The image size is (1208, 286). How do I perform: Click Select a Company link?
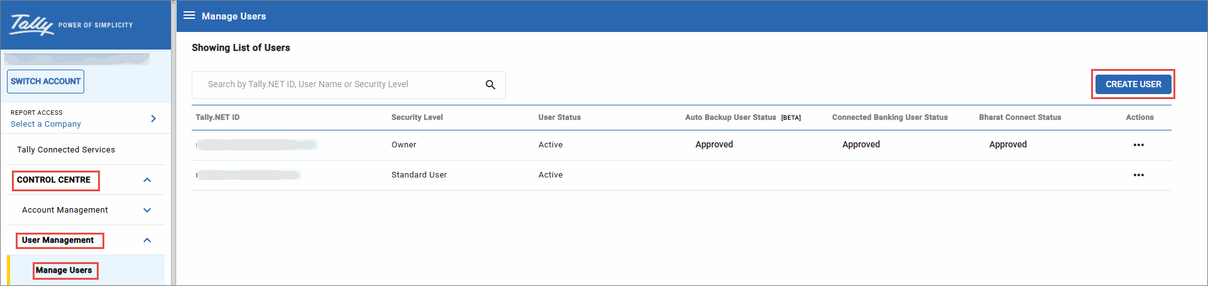tap(46, 124)
